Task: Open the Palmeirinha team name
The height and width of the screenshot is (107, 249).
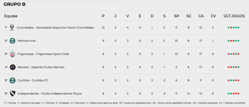Action: coord(26,41)
